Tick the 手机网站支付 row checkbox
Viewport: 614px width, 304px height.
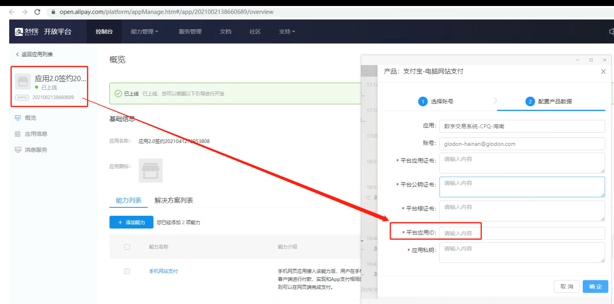coord(127,271)
